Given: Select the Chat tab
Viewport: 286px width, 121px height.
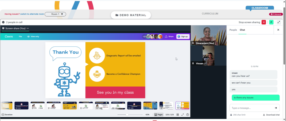Looking at the screenshot, I should 243,30.
